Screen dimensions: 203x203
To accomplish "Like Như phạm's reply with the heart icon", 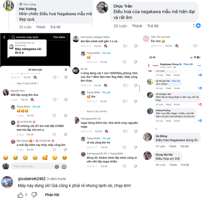I will coord(54,150).
